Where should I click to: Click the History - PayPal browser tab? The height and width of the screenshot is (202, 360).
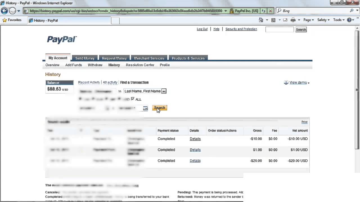tap(69, 20)
